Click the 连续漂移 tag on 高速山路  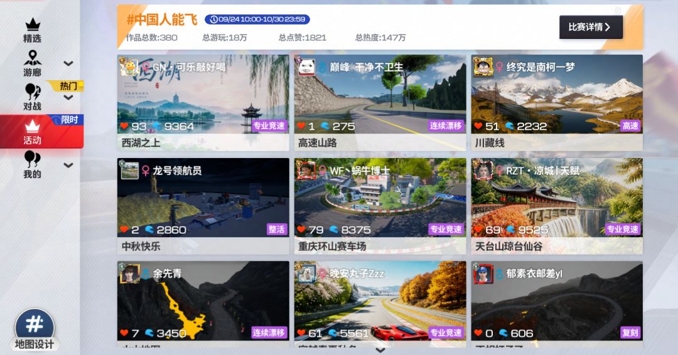click(446, 125)
